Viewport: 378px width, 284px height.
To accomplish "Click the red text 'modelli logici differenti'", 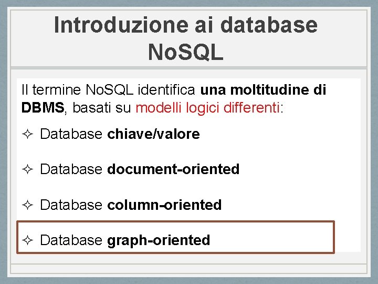I will point(207,107).
